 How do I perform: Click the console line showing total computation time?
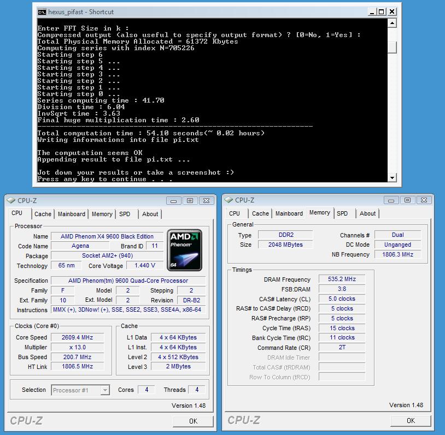point(151,133)
